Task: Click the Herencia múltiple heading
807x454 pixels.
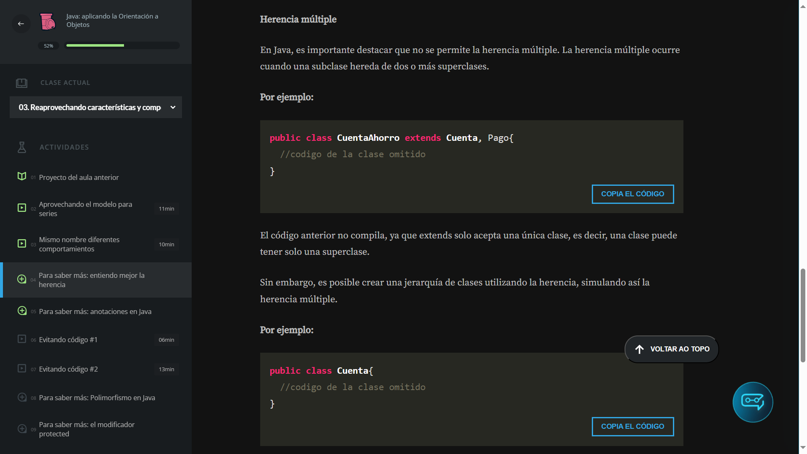Action: click(x=298, y=19)
